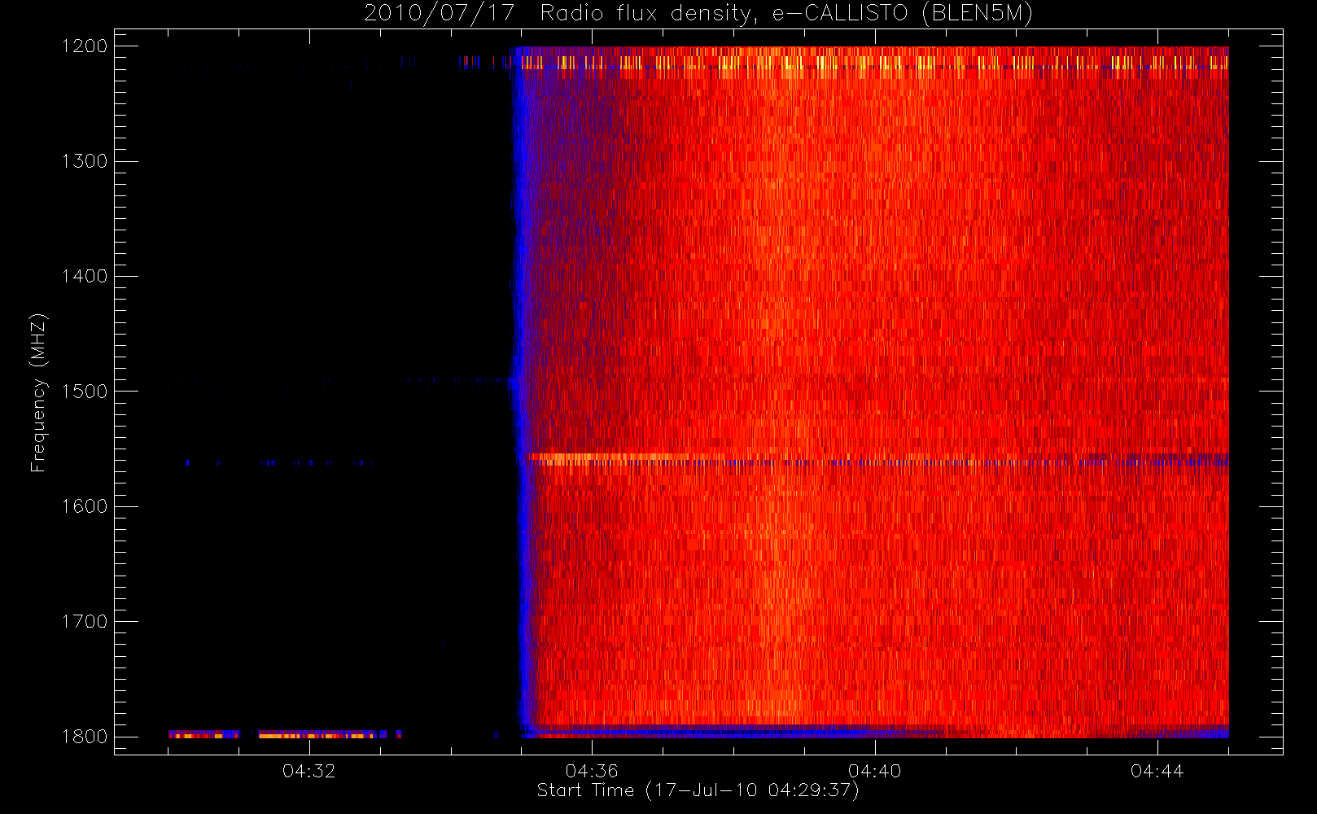Click the 04:44 time tick label
The height and width of the screenshot is (814, 1317).
pyautogui.click(x=1157, y=771)
